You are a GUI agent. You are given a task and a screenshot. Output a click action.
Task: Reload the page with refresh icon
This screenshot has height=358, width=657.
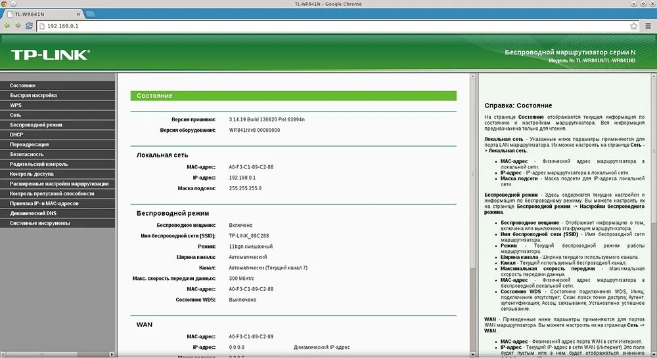click(29, 26)
